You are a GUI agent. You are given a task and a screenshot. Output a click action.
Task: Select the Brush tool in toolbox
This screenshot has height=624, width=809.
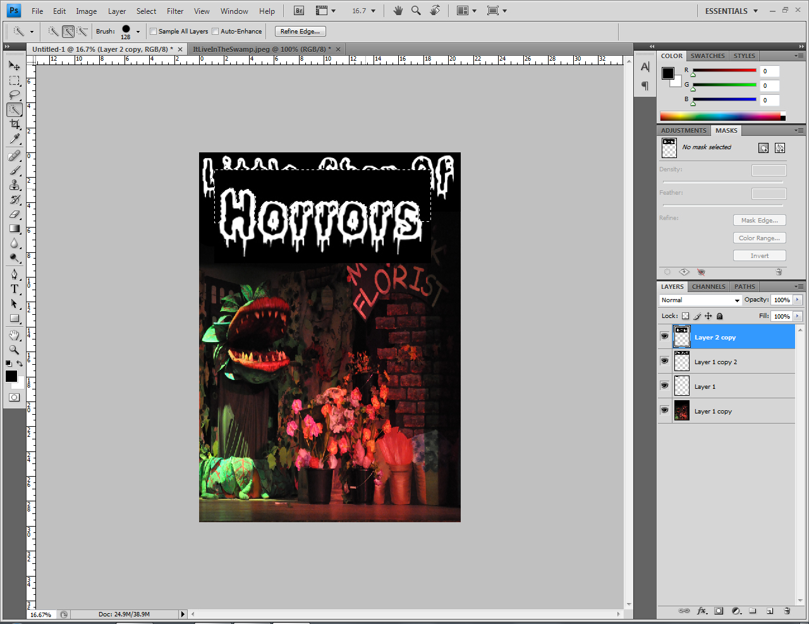point(15,170)
